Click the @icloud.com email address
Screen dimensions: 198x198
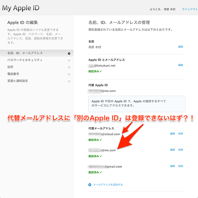pos(104,134)
